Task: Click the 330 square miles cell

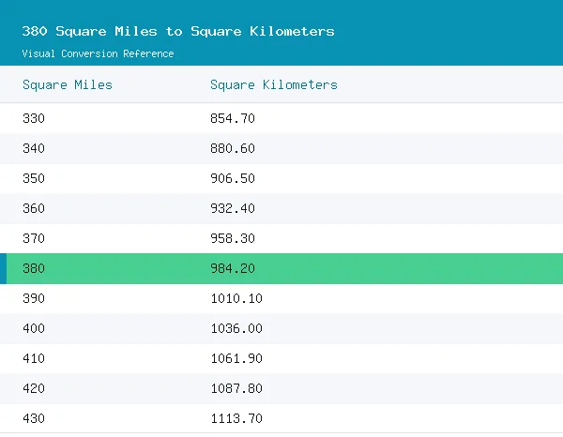Action: coord(34,118)
